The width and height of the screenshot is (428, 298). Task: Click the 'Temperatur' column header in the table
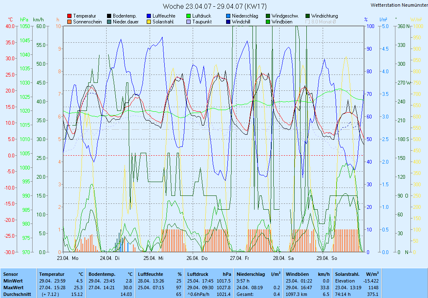tap(52, 274)
